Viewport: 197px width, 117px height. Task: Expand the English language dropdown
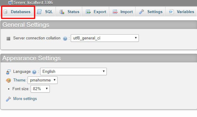[x=73, y=72]
